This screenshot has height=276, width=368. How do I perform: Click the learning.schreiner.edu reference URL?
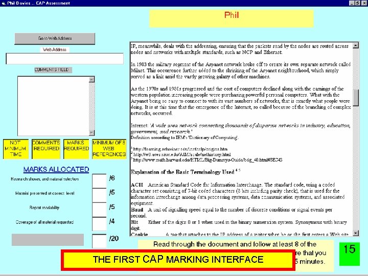click(180, 149)
